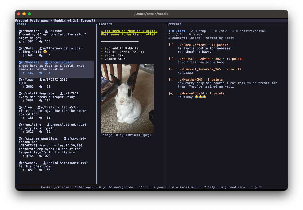Click the upvote arrow on the Amazon layoffs post
Image resolution: width=303 pixels, height=210 pixels.
click(x=24, y=156)
